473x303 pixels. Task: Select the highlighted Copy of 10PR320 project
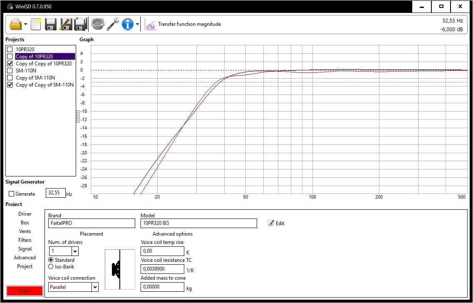pos(45,57)
